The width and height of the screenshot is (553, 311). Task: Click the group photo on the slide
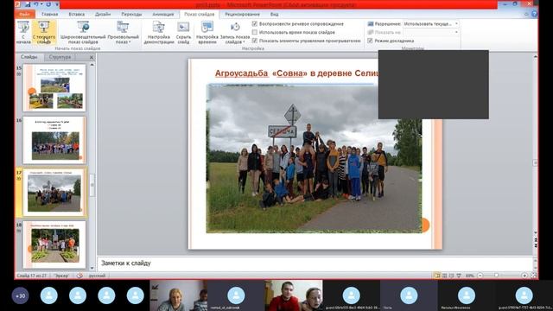pos(314,159)
